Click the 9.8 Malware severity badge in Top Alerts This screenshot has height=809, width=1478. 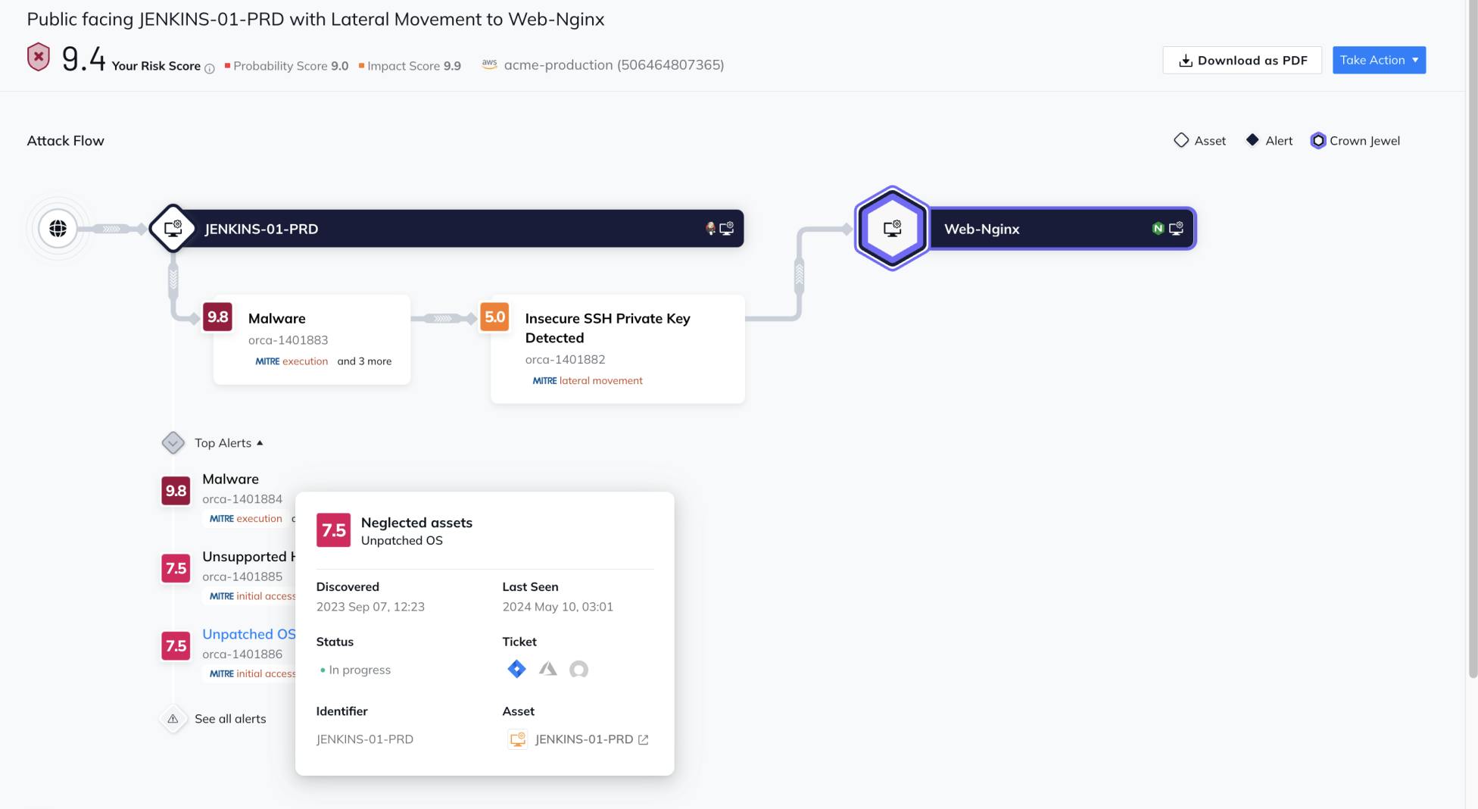(176, 491)
